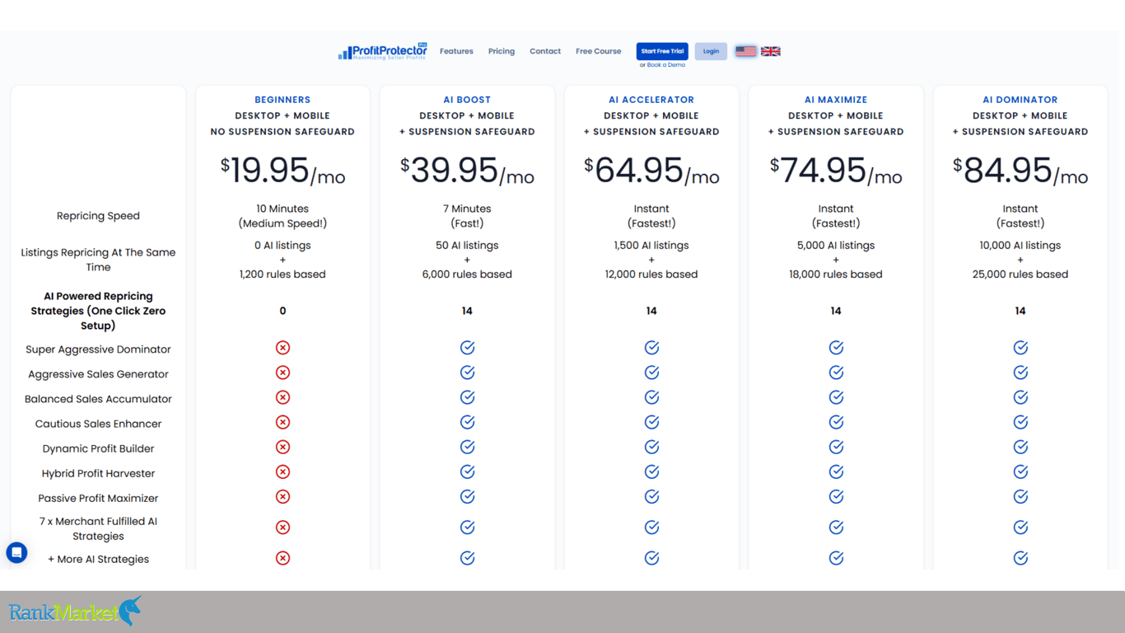Click Beginners red X for Super Aggressive Dominator
1125x633 pixels.
pyautogui.click(x=282, y=348)
